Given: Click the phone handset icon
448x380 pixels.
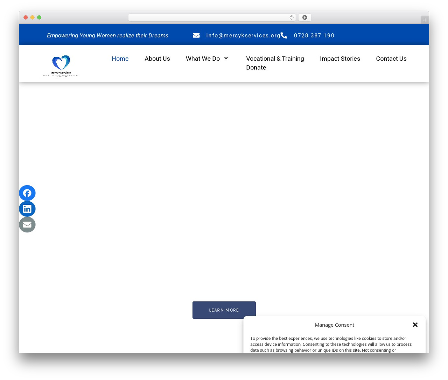Looking at the screenshot, I should [x=284, y=35].
